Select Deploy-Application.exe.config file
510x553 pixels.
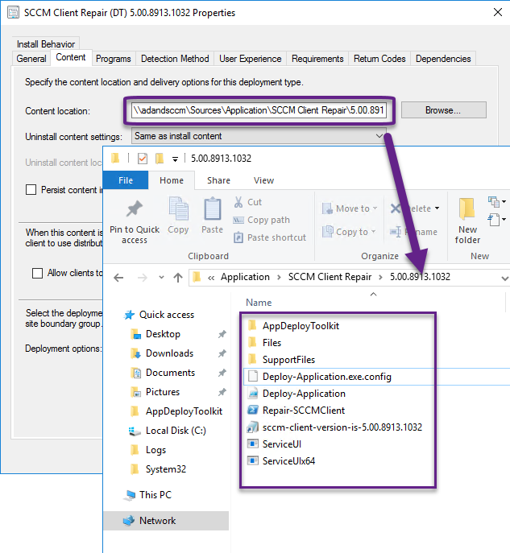[320, 376]
